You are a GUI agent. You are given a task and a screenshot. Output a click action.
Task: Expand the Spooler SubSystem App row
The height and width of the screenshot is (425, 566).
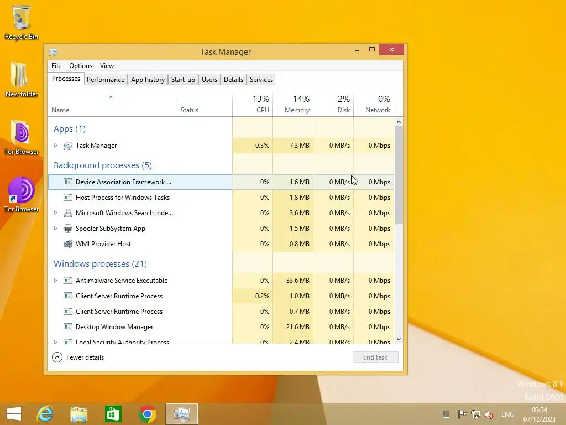point(56,229)
